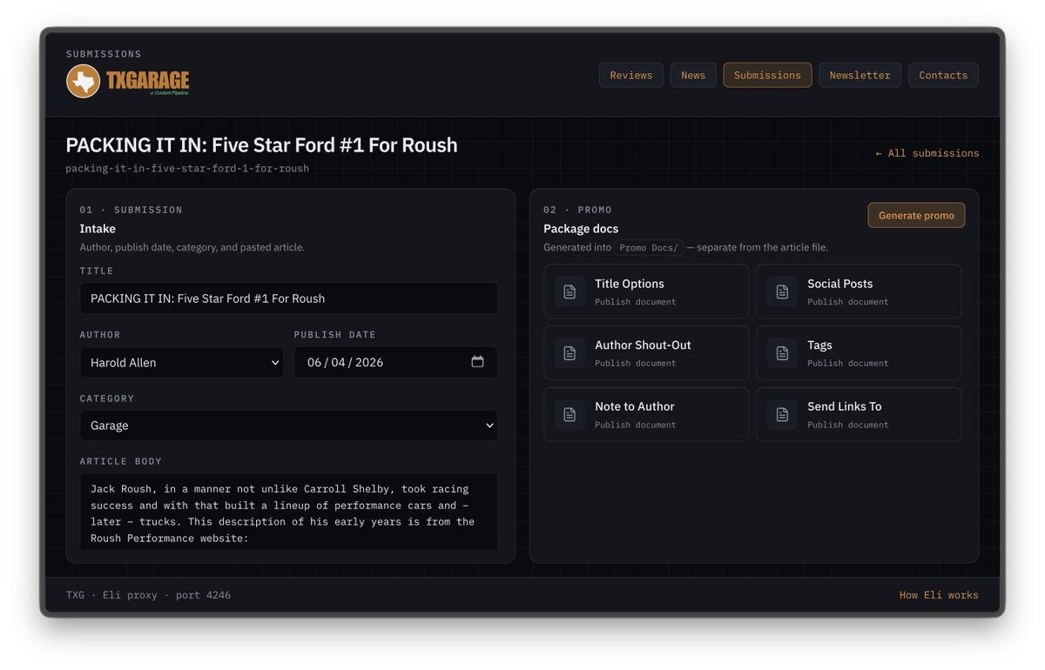1045x670 pixels.
Task: Click the Intake heading
Action: pos(98,229)
